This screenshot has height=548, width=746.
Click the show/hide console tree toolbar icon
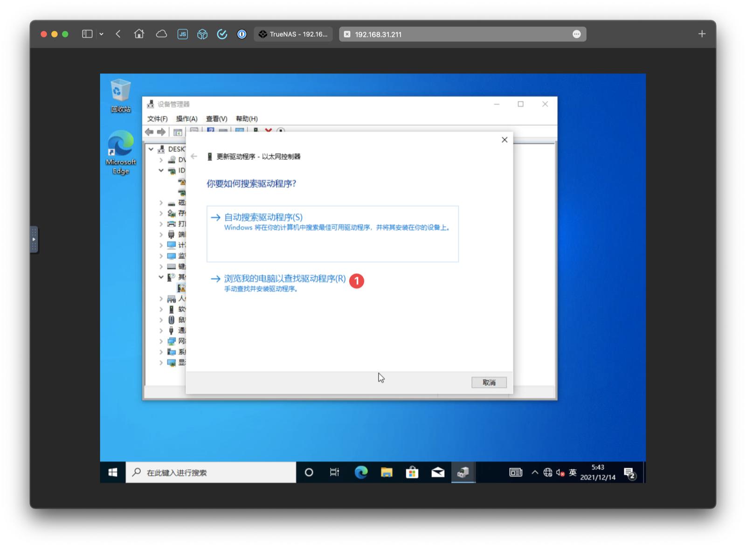tap(178, 132)
